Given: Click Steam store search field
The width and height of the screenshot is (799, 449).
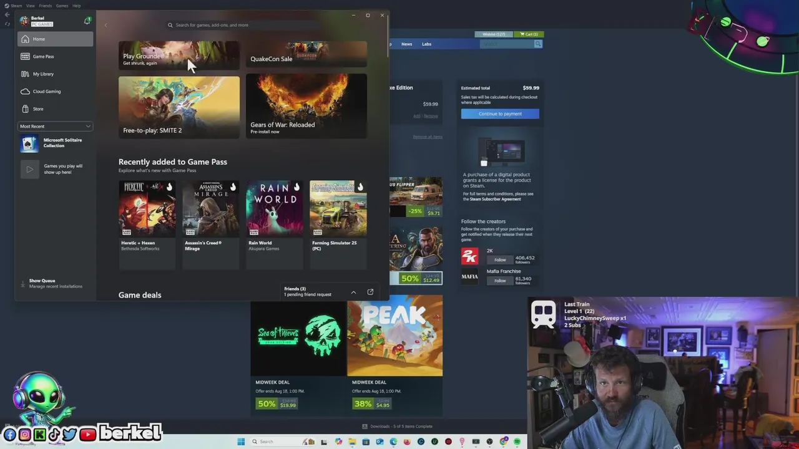Looking at the screenshot, I should tap(507, 44).
